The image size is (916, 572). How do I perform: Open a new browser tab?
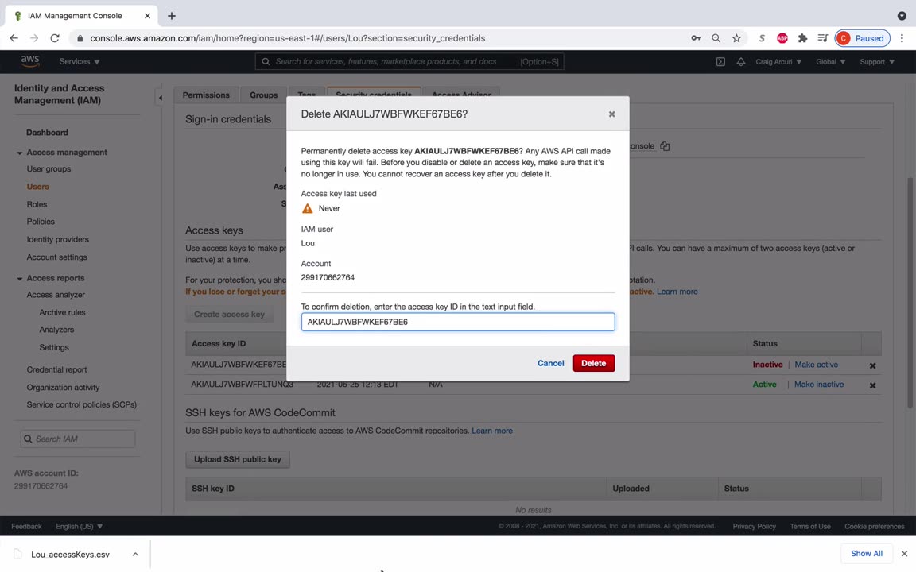tap(171, 16)
